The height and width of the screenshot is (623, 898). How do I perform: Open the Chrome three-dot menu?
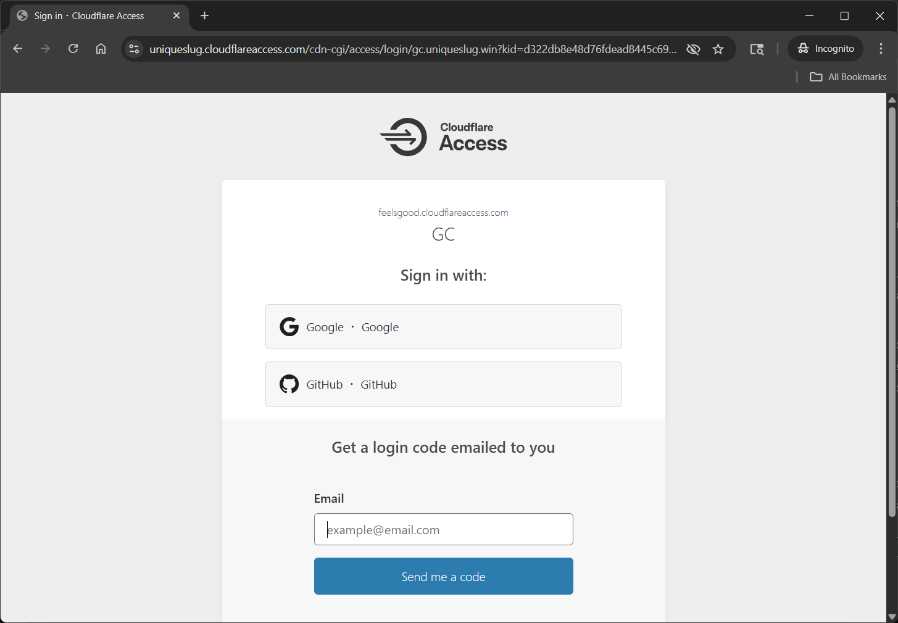pos(881,49)
